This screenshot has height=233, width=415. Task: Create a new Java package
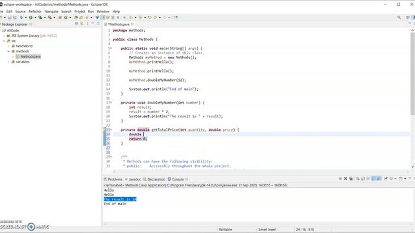(x=60, y=17)
